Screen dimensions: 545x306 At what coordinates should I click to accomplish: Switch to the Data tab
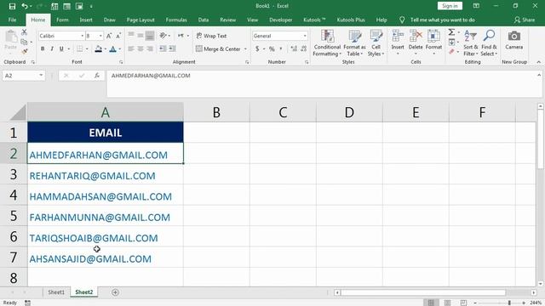204,20
